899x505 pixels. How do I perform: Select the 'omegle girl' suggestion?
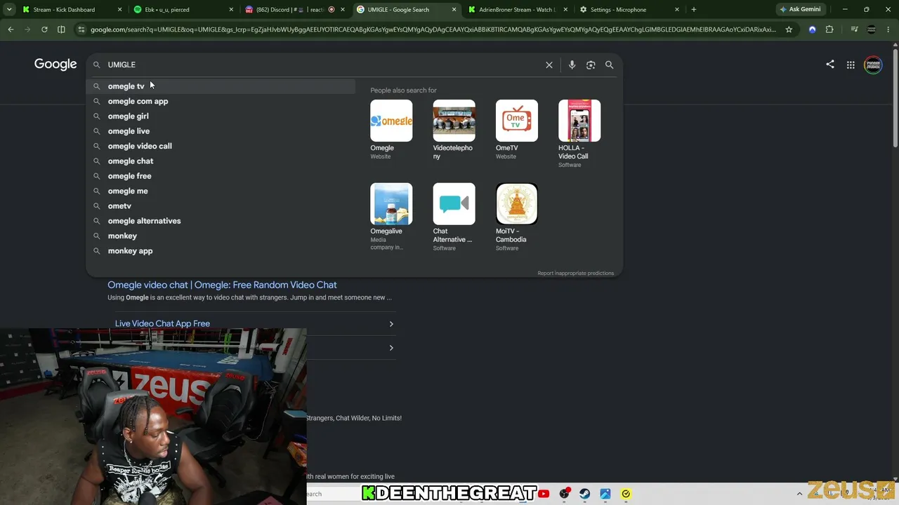point(221,116)
